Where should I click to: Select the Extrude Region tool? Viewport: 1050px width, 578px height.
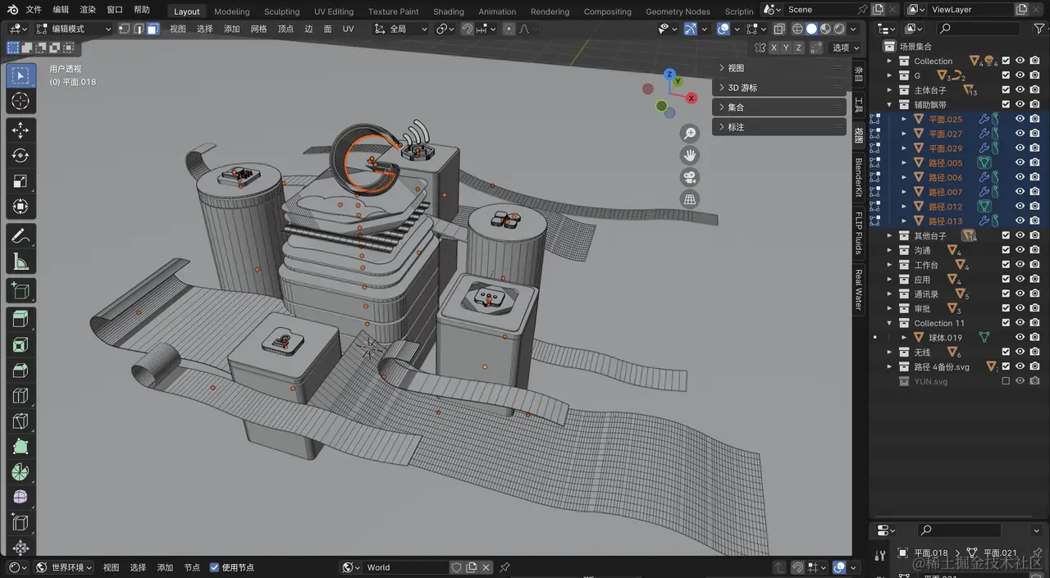click(x=21, y=318)
